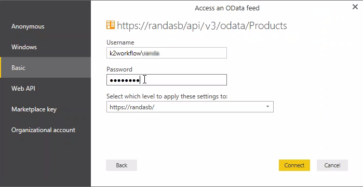Click the Username field label
The height and width of the screenshot is (187, 363).
120,42
